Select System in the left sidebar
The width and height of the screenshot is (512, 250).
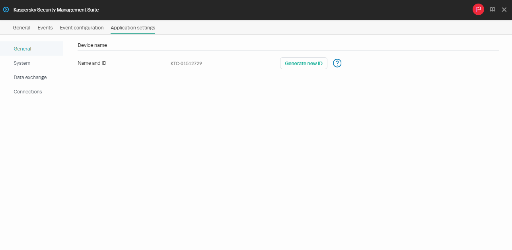tap(22, 63)
